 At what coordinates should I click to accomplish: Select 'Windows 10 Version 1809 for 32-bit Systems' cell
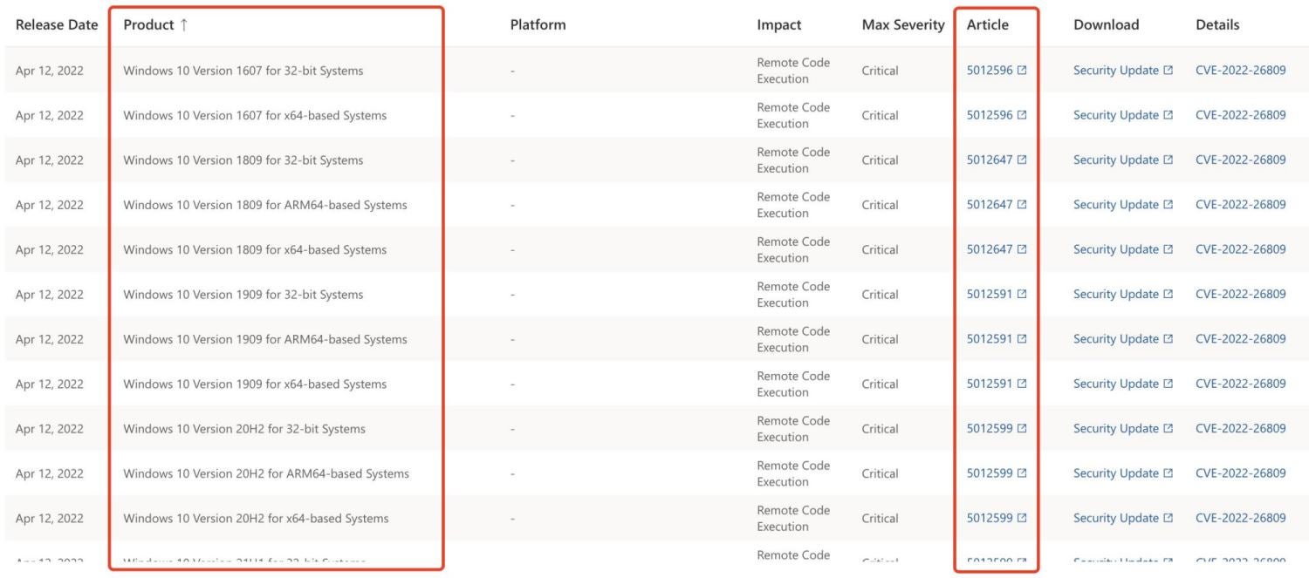243,160
